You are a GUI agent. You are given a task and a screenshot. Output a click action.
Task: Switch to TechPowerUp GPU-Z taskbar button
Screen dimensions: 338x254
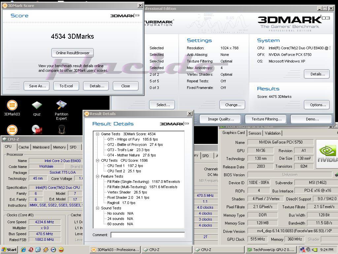271,250
